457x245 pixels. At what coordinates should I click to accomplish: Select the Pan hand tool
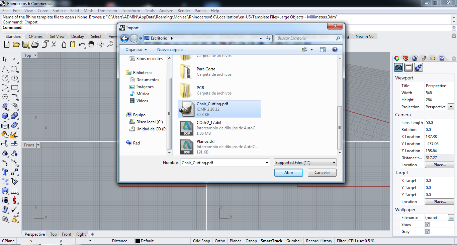[x=91, y=44]
